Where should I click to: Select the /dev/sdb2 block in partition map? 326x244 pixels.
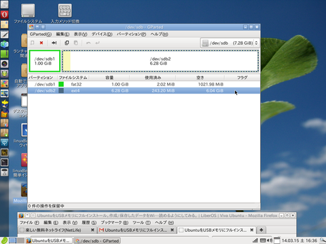click(x=160, y=61)
